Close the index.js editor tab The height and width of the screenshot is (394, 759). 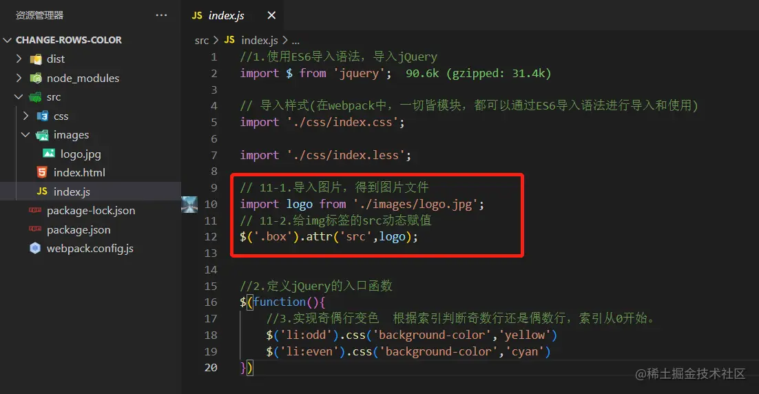271,15
